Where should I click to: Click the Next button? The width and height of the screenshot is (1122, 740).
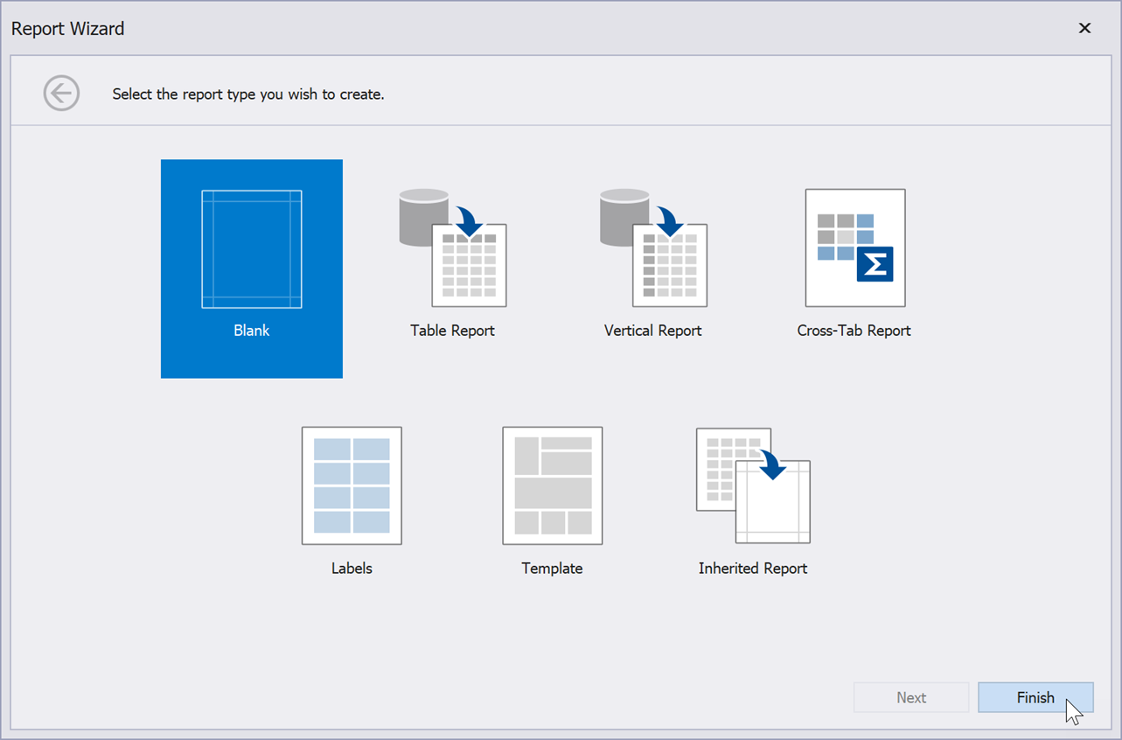911,697
